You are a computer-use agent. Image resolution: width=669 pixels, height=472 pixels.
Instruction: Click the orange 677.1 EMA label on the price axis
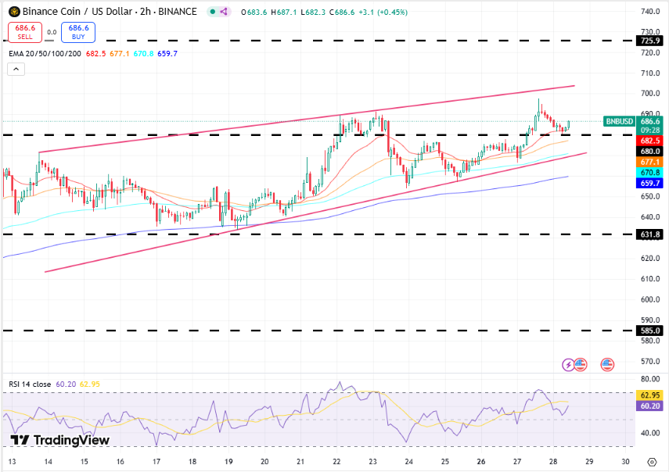(x=649, y=162)
